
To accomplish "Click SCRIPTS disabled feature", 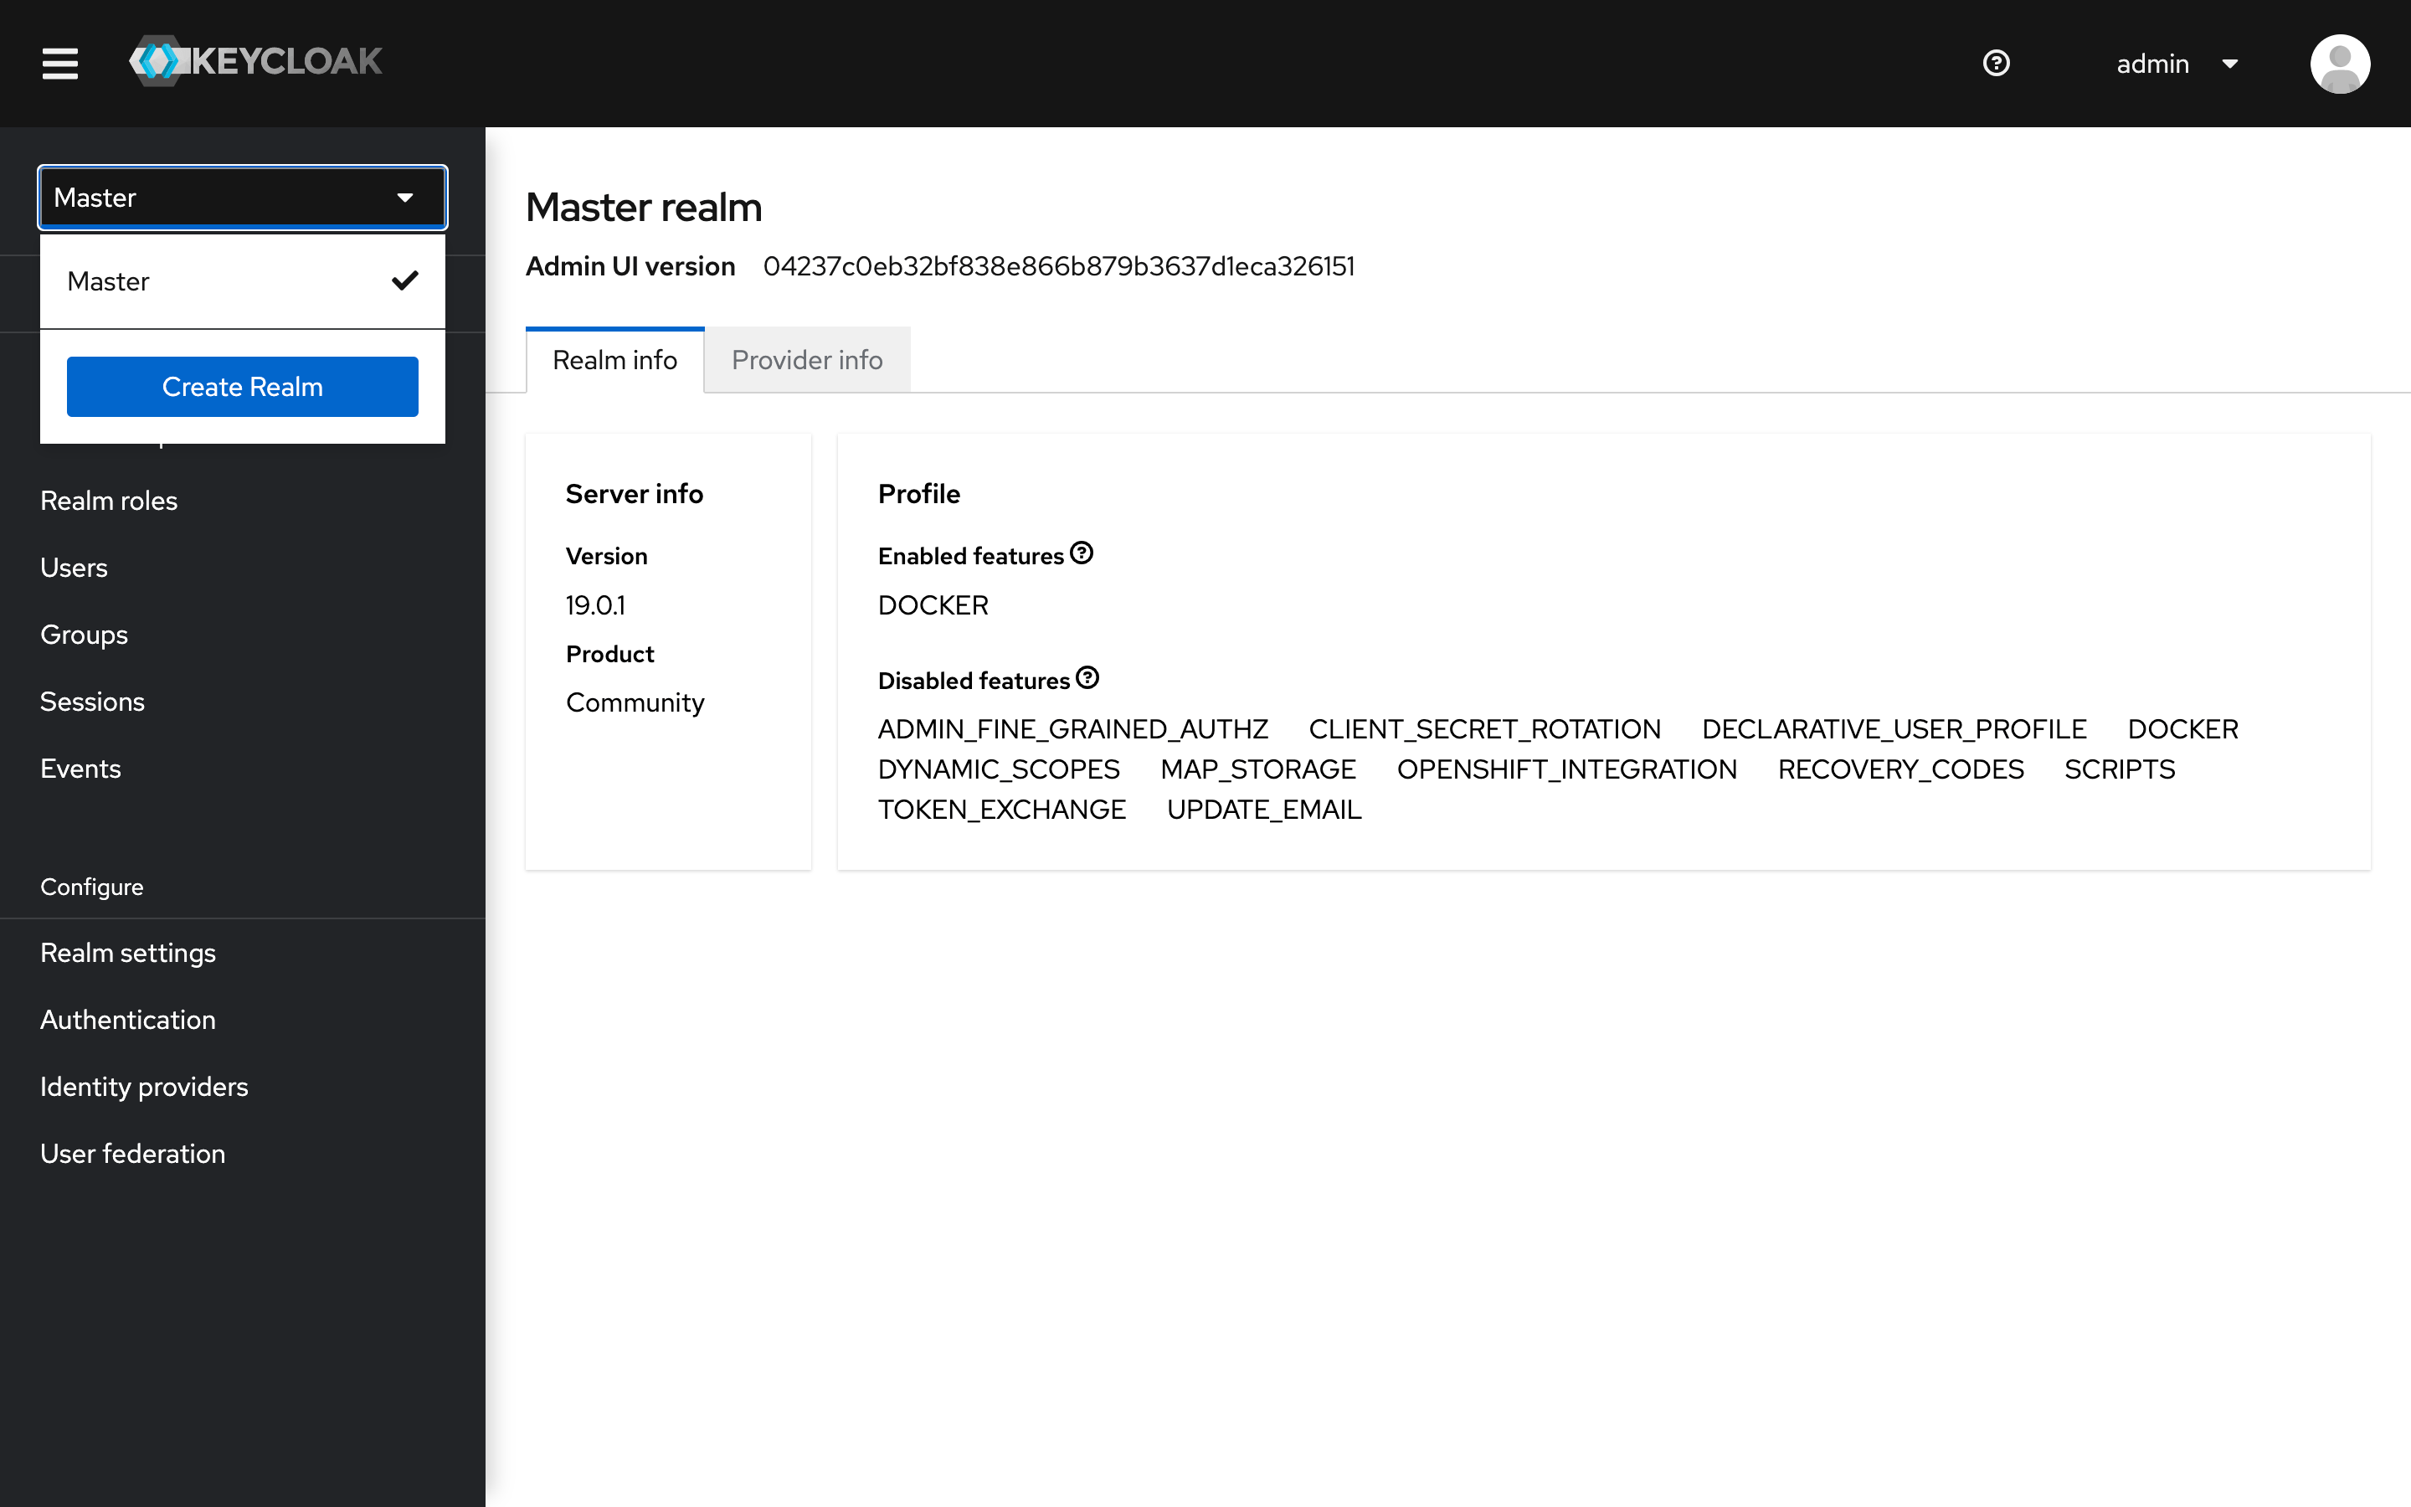I will [2119, 769].
